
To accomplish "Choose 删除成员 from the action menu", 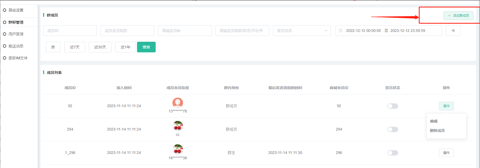I will coord(437,131).
